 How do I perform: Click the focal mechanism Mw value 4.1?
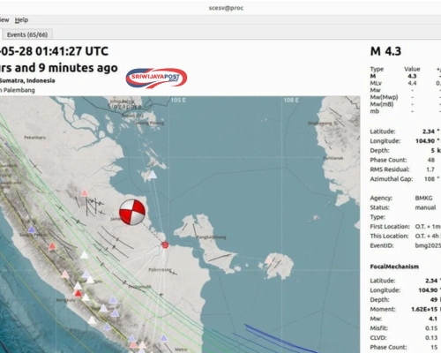pos(433,319)
